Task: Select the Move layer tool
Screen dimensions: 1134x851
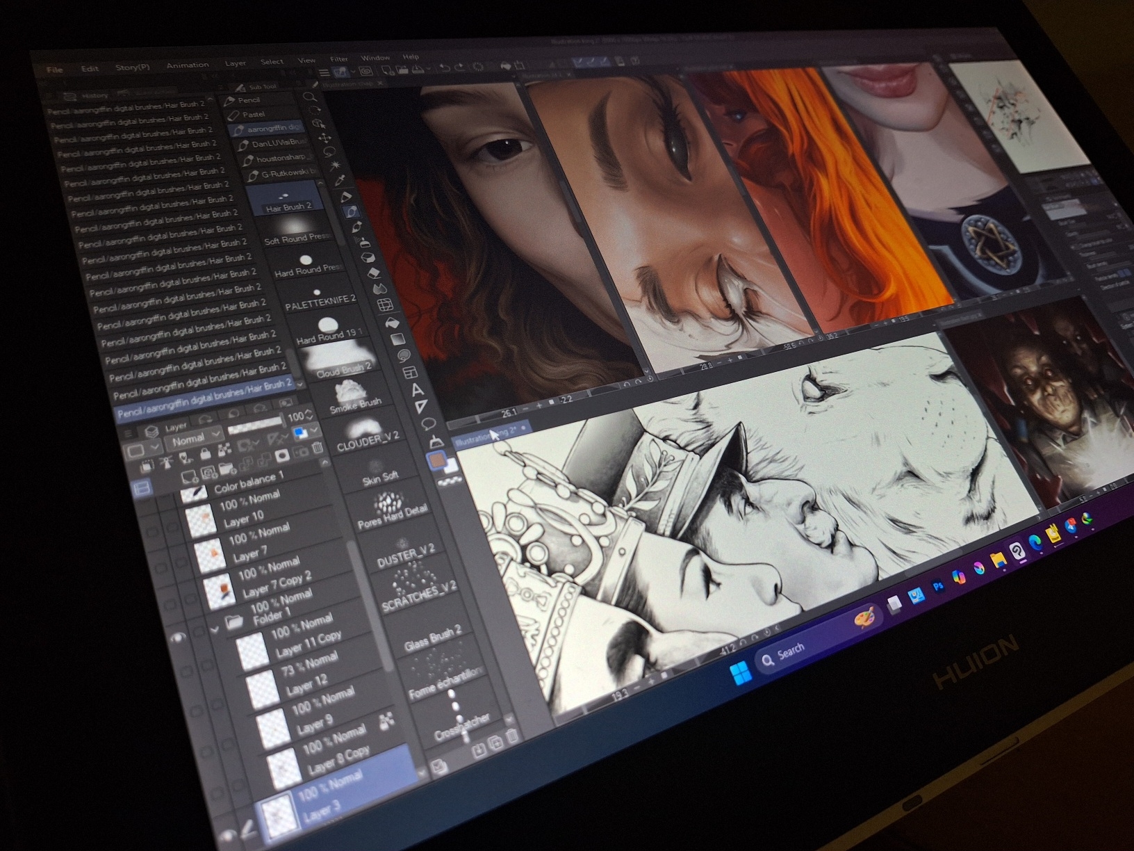Action: coord(324,138)
